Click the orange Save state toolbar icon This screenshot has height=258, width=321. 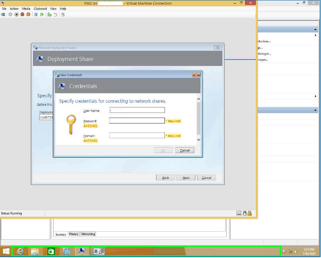pos(28,14)
